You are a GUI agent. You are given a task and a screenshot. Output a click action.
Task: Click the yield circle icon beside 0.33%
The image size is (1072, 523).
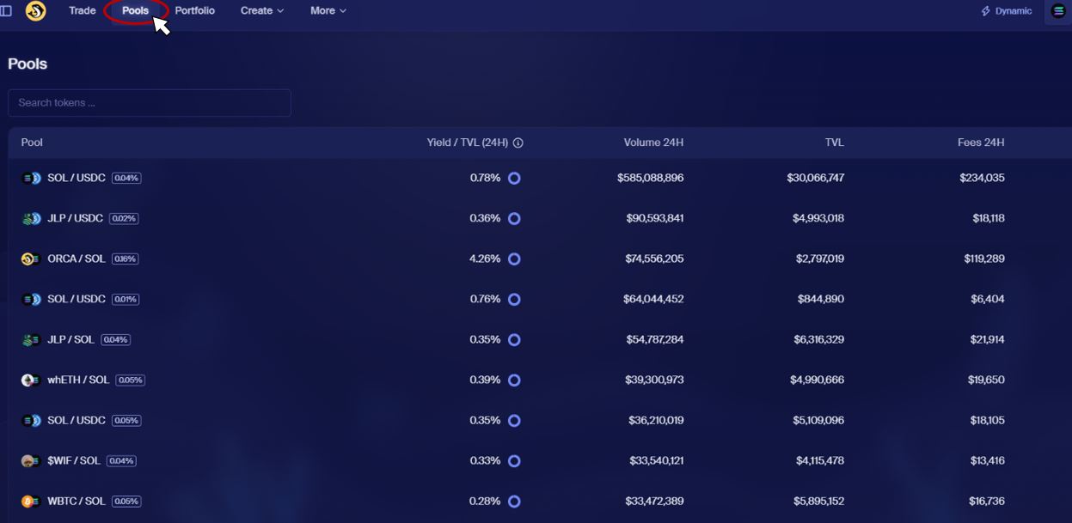click(x=514, y=461)
